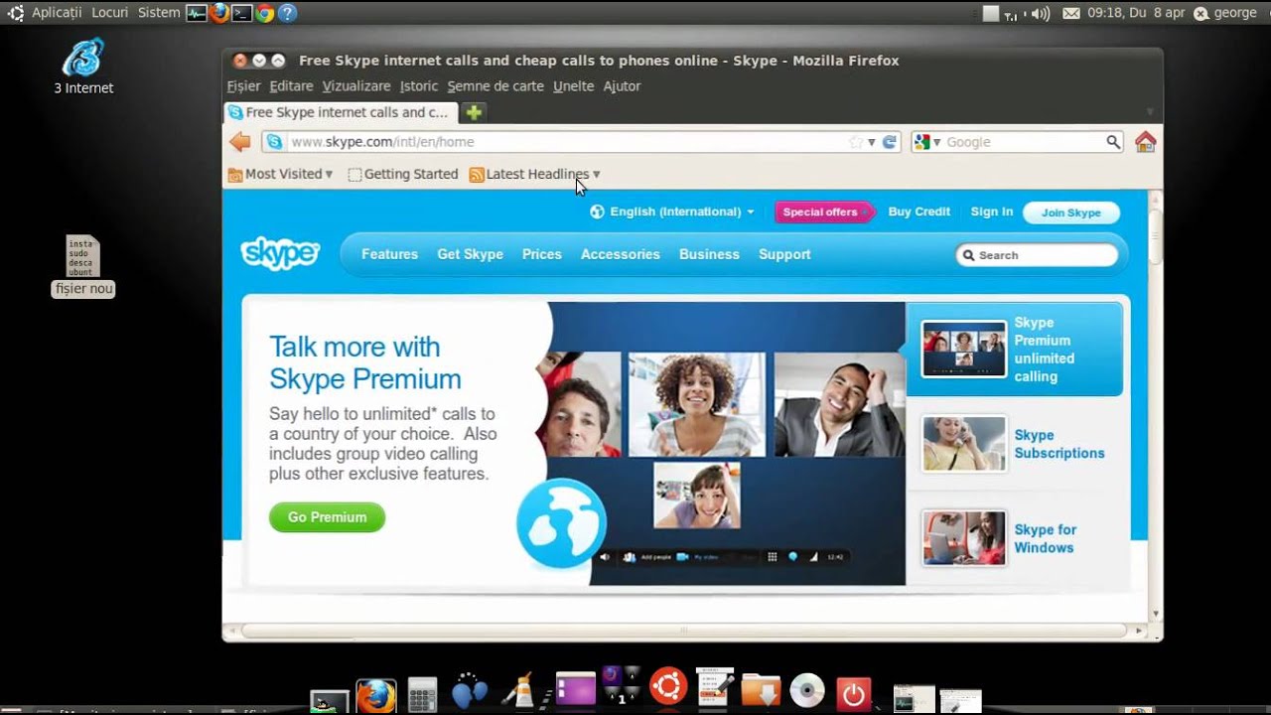The width and height of the screenshot is (1271, 715).
Task: Open the fișier nou desktop file
Action: pyautogui.click(x=83, y=266)
